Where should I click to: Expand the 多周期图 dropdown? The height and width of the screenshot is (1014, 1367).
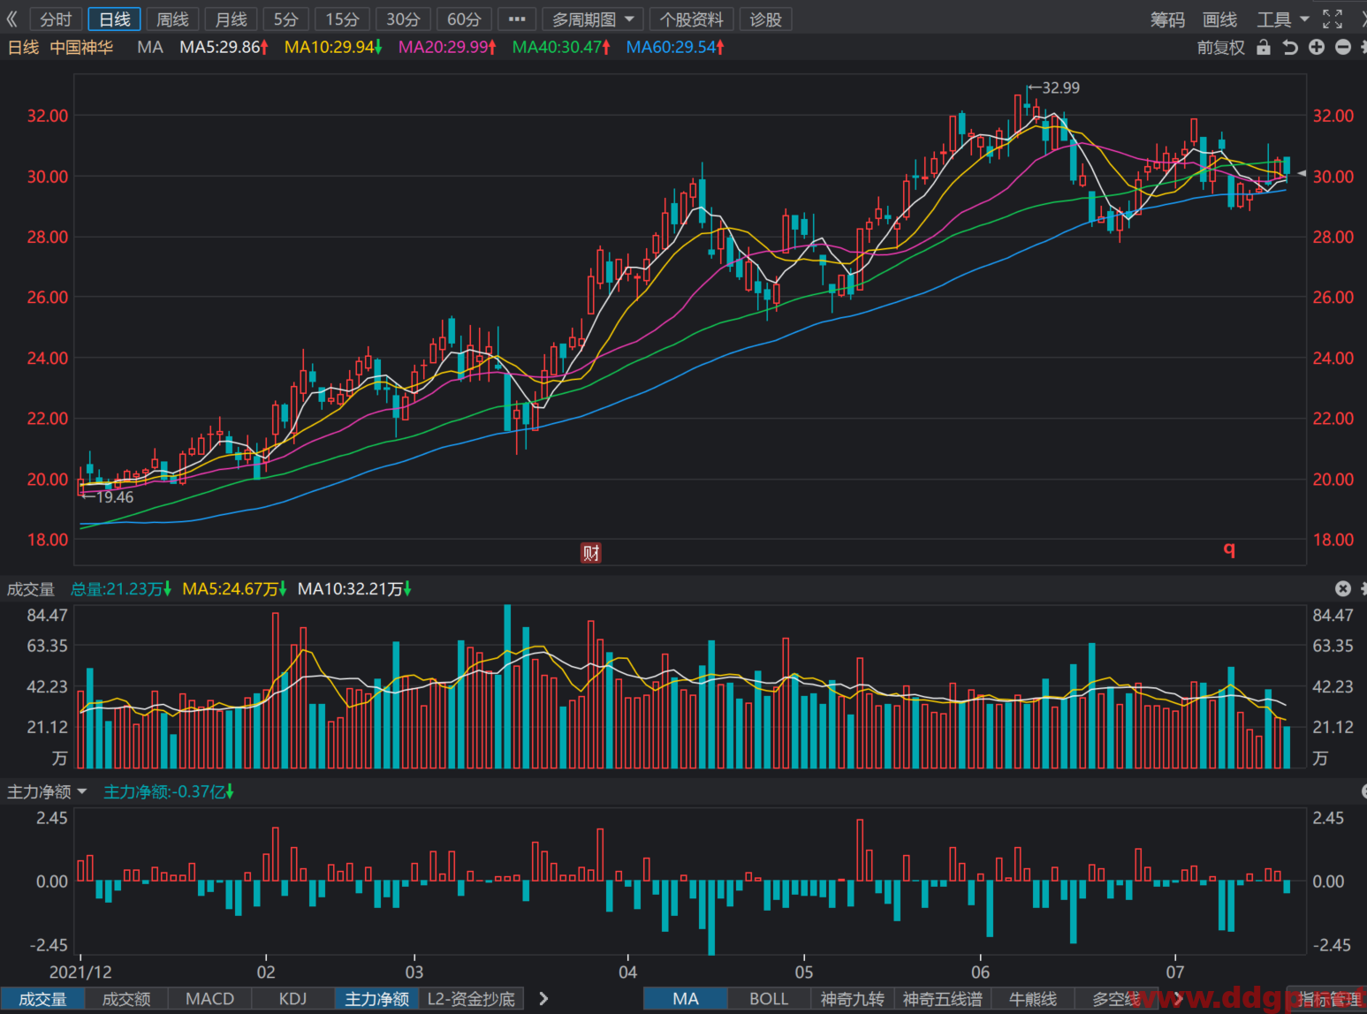pyautogui.click(x=592, y=19)
